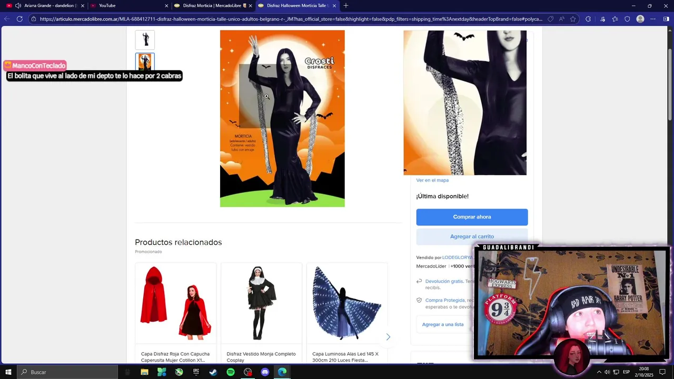This screenshot has height=379, width=674.
Task: Select the first black dress thumbnail
Action: pos(145,40)
